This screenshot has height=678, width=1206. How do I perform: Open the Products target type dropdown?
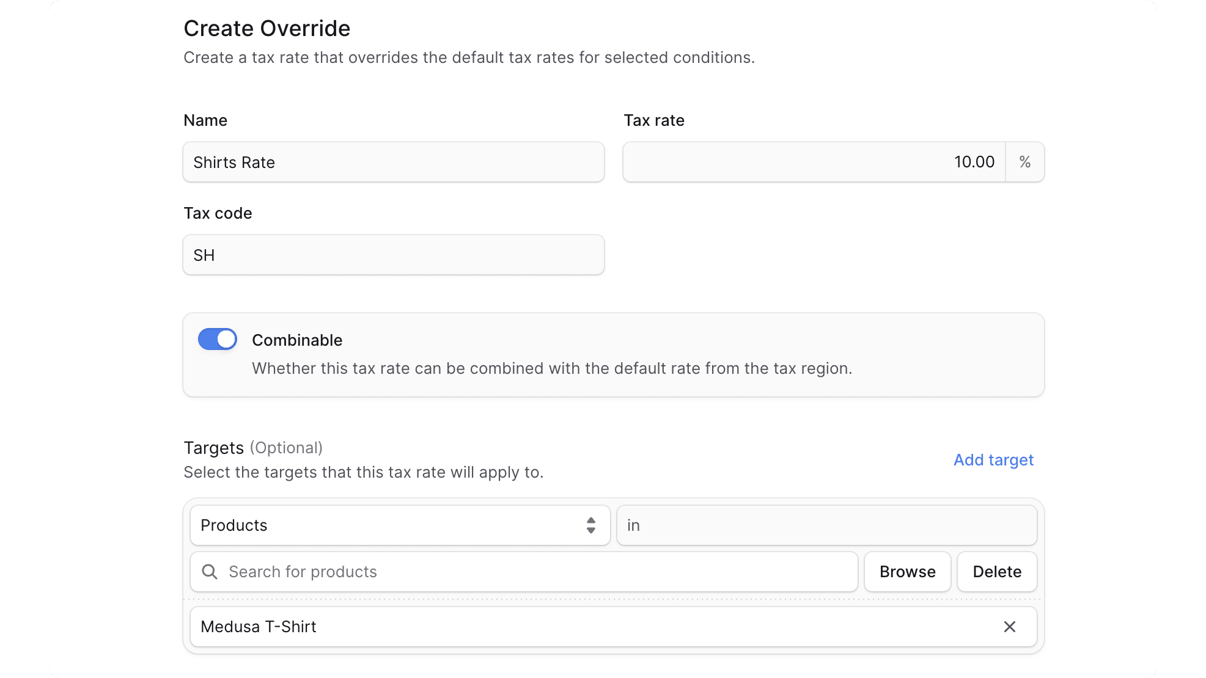click(x=400, y=525)
